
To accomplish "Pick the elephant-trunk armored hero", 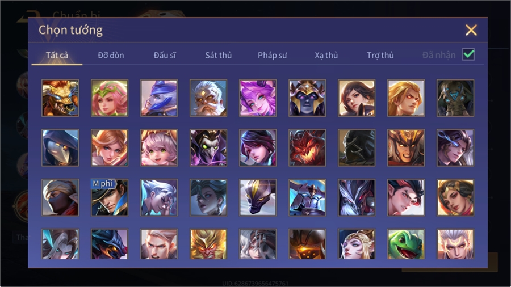I will pyautogui.click(x=455, y=98).
